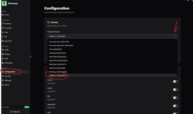This screenshot has height=114, width=193.
Task: Click the 'Supported' text under OATH
Action: point(51,91)
